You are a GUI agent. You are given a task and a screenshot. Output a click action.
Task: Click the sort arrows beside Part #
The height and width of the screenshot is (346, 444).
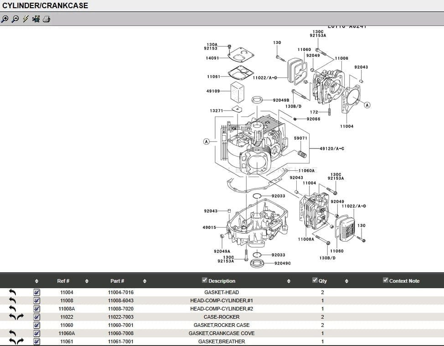144,281
